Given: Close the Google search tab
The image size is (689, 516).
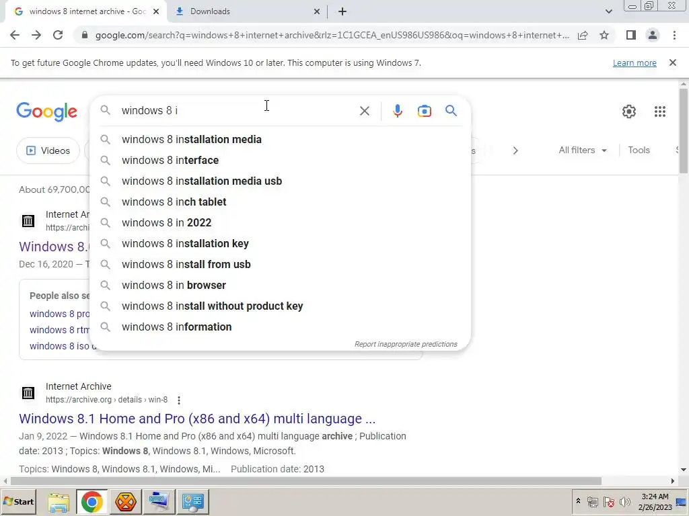Looking at the screenshot, I should pyautogui.click(x=156, y=11).
